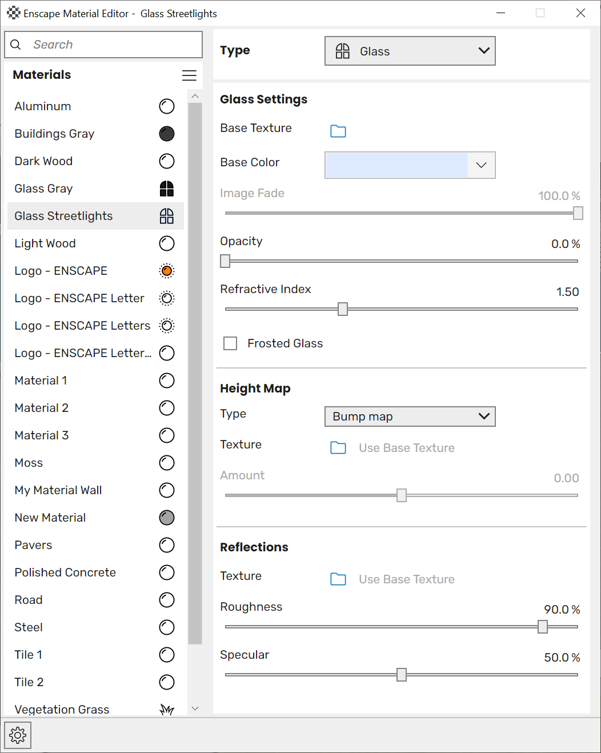Click the Buildings Gray dark sphere icon
The height and width of the screenshot is (753, 601).
(x=167, y=134)
